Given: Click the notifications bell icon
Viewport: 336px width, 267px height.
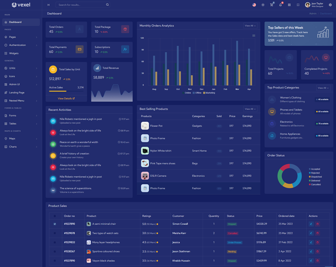Looking at the screenshot, I should [281, 5].
